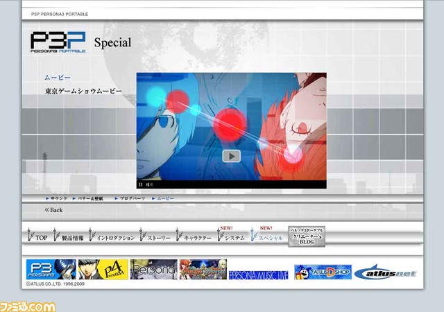The image size is (444, 312).
Task: Open the atlusnet banner
Action: 385,272
